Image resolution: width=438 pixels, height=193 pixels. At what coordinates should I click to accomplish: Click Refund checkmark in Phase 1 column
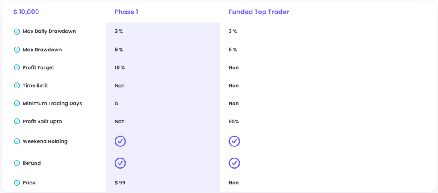click(120, 163)
